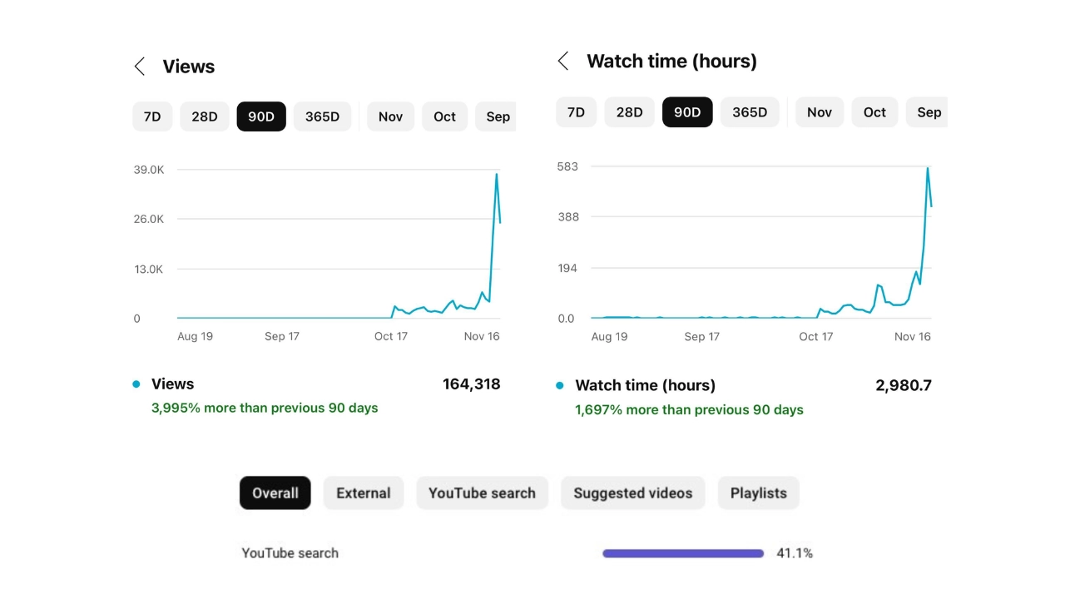Choose 365D range in Watch time panel
The width and height of the screenshot is (1065, 599).
(750, 112)
